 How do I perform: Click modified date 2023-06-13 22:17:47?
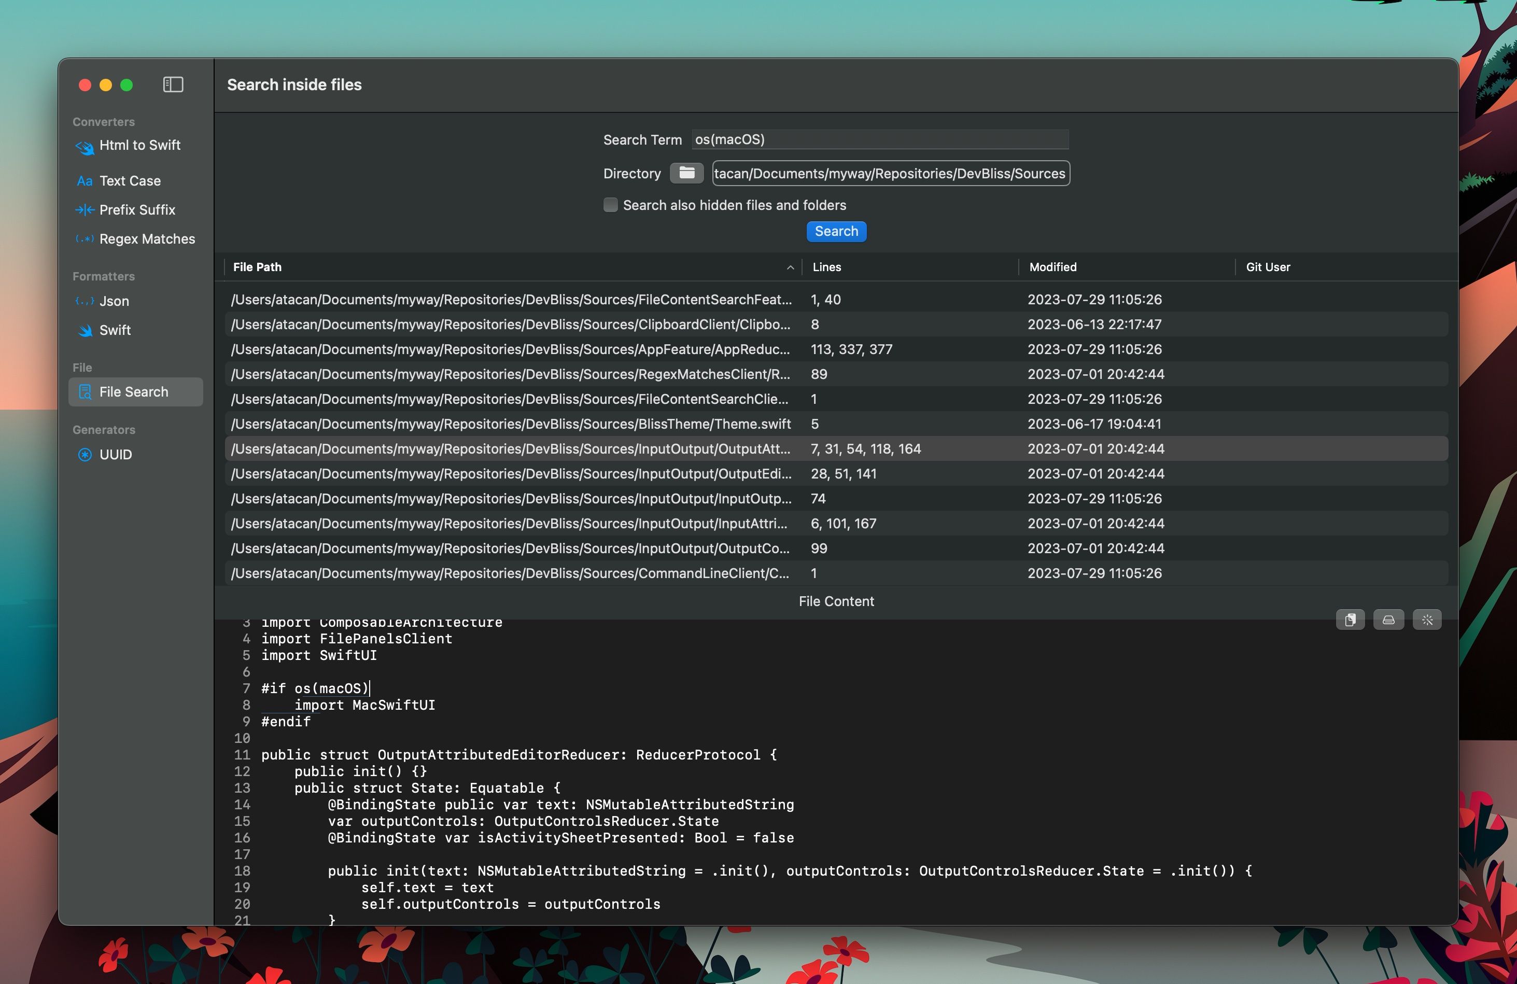(1094, 325)
